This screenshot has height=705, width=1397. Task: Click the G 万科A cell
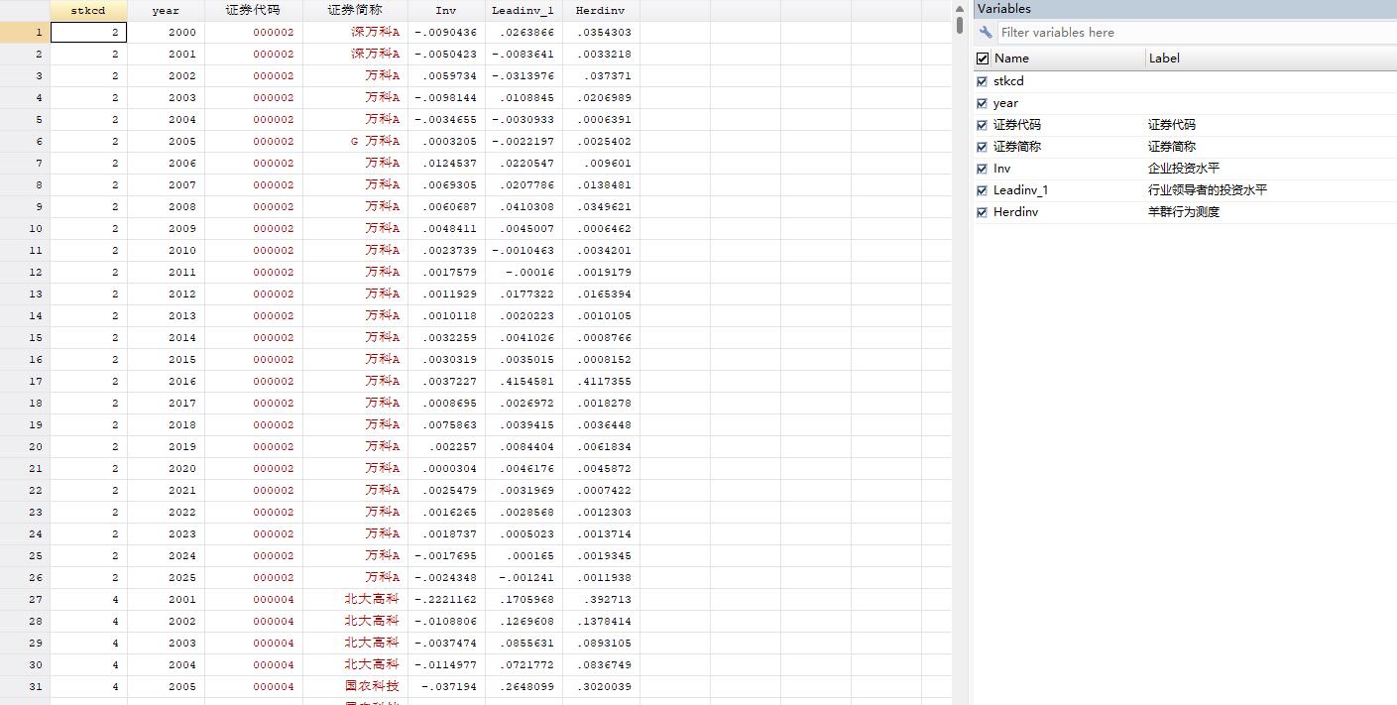(x=355, y=142)
